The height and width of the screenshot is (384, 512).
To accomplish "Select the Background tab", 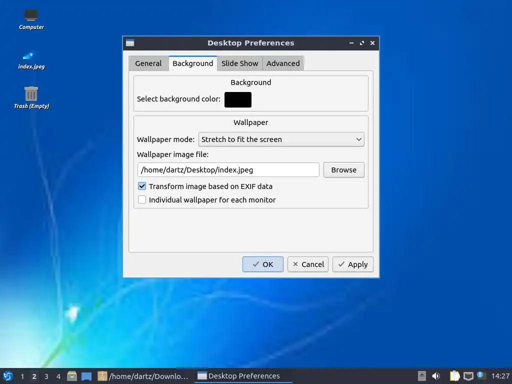I will point(192,63).
